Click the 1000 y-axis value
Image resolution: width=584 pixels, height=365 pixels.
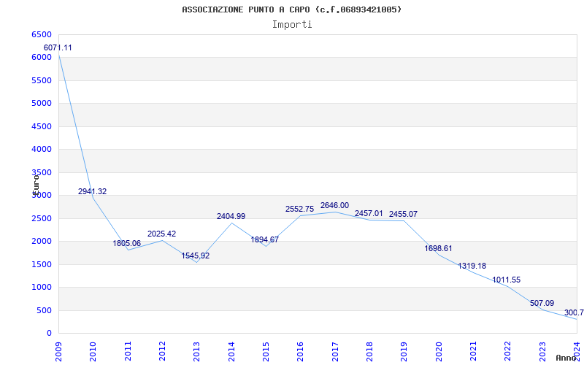pos(42,288)
